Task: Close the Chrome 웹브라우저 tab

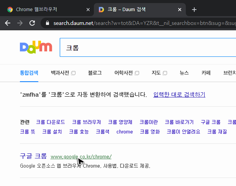Action: tap(88, 10)
